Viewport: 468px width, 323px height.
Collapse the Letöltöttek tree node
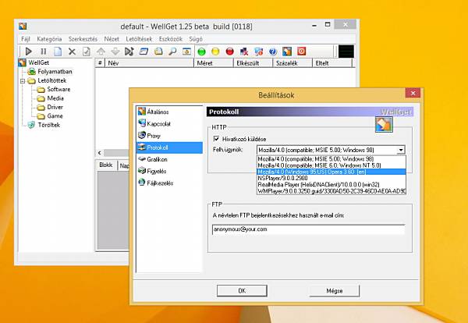(23, 80)
